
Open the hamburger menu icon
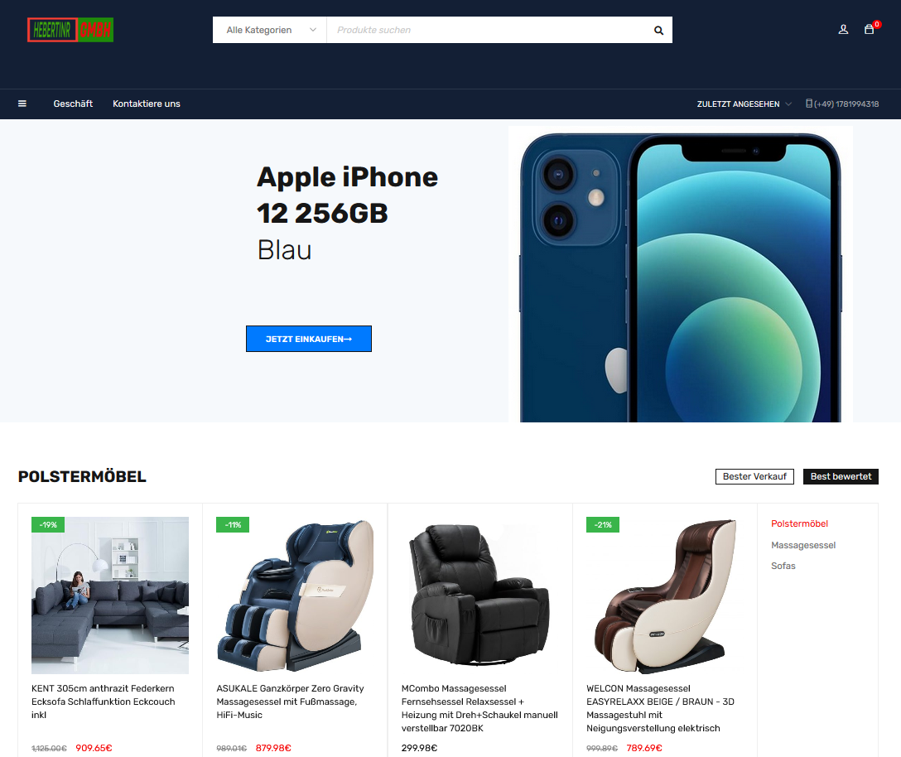click(x=22, y=104)
